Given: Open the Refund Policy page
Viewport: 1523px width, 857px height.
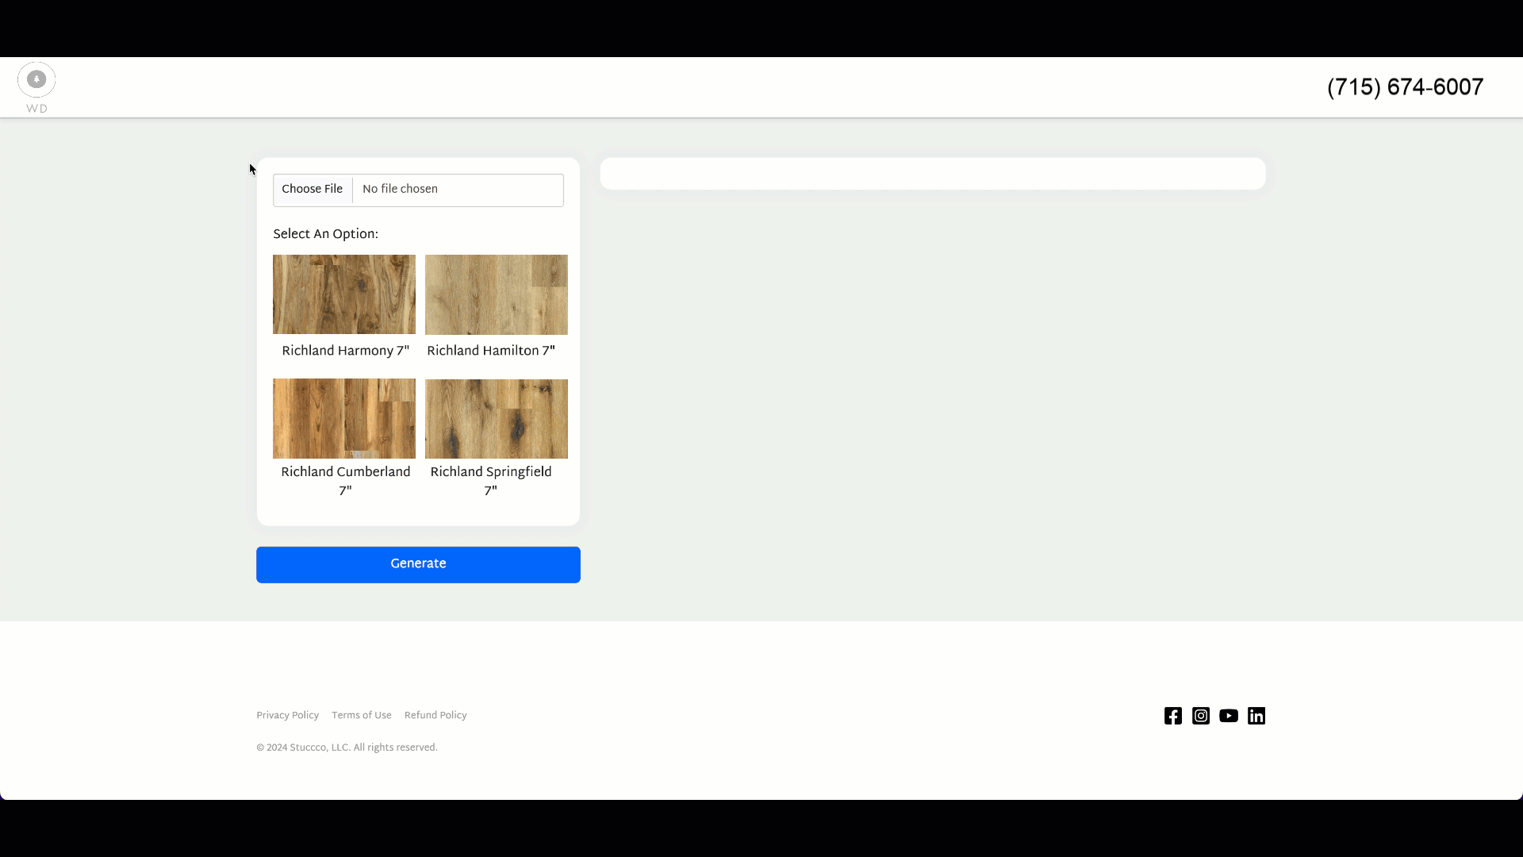Looking at the screenshot, I should coord(435,716).
